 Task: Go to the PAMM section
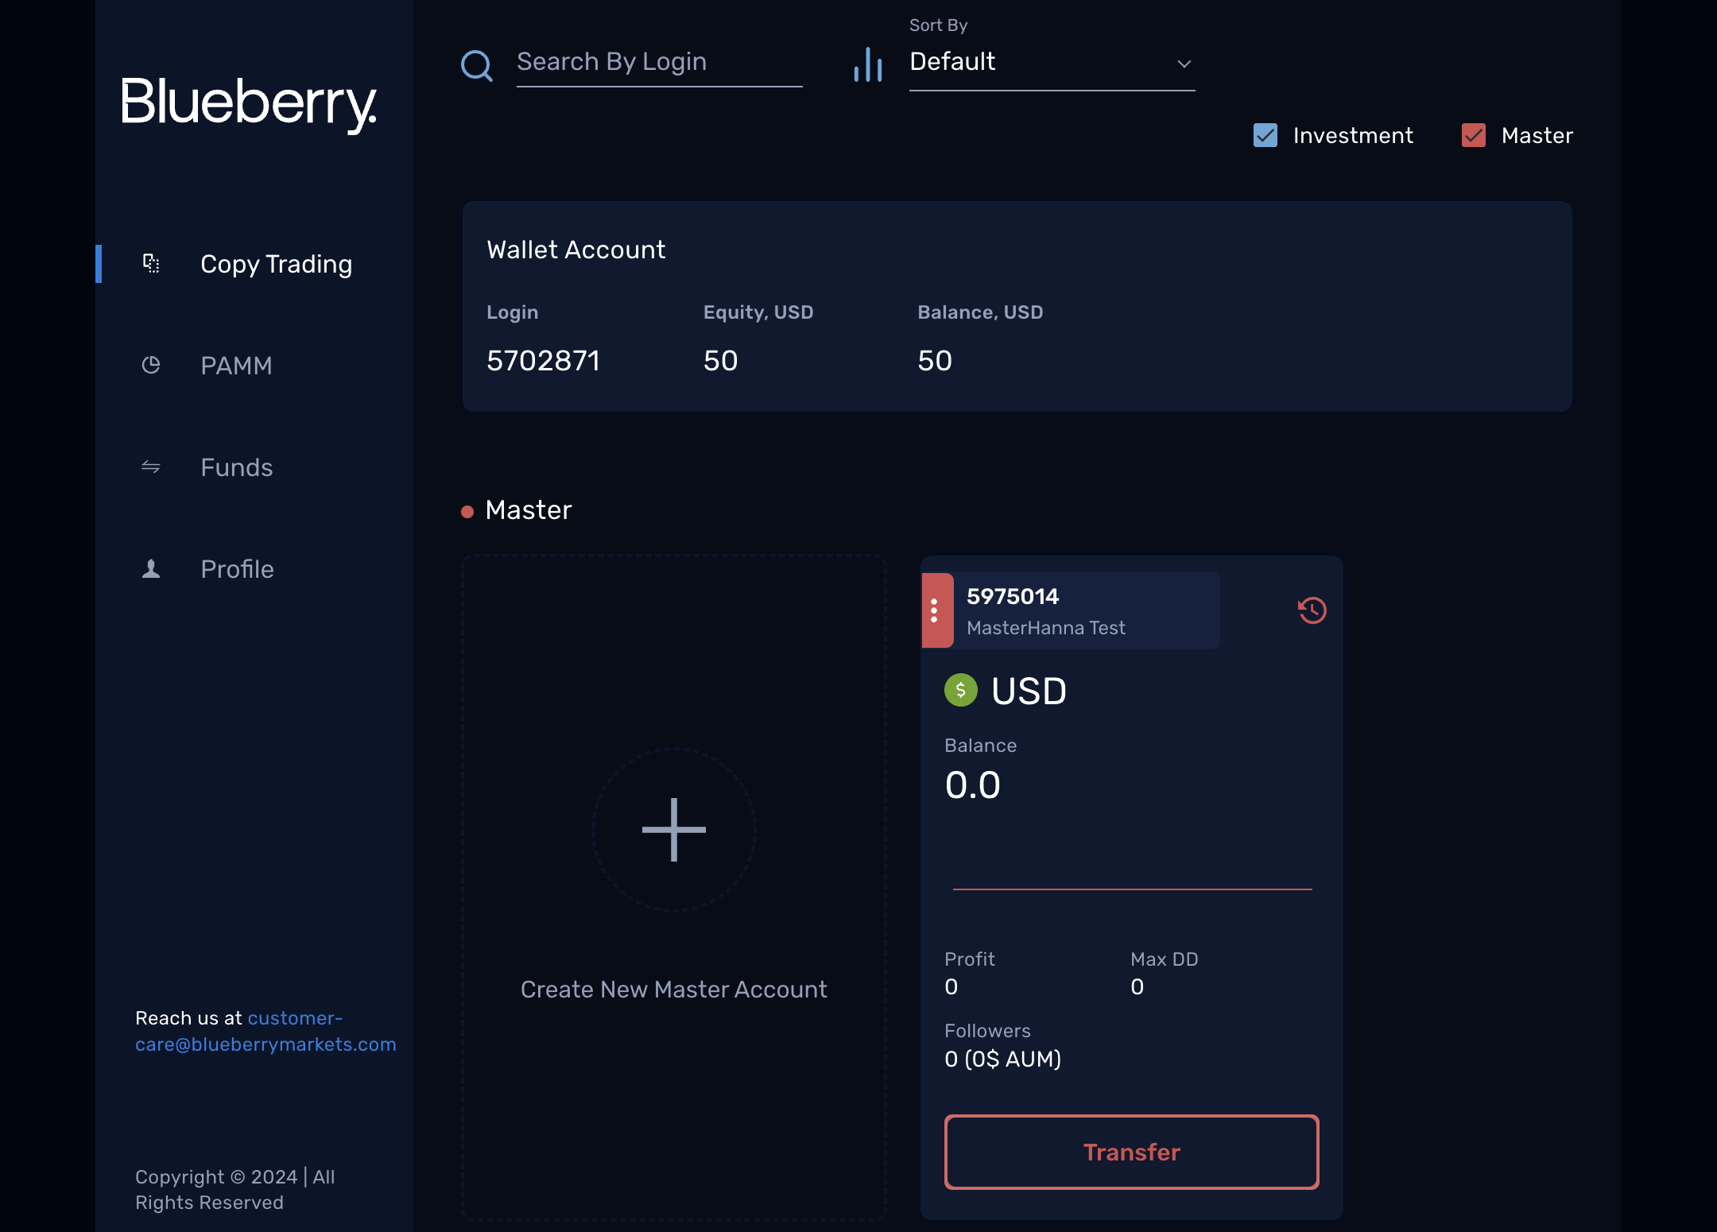click(x=236, y=366)
